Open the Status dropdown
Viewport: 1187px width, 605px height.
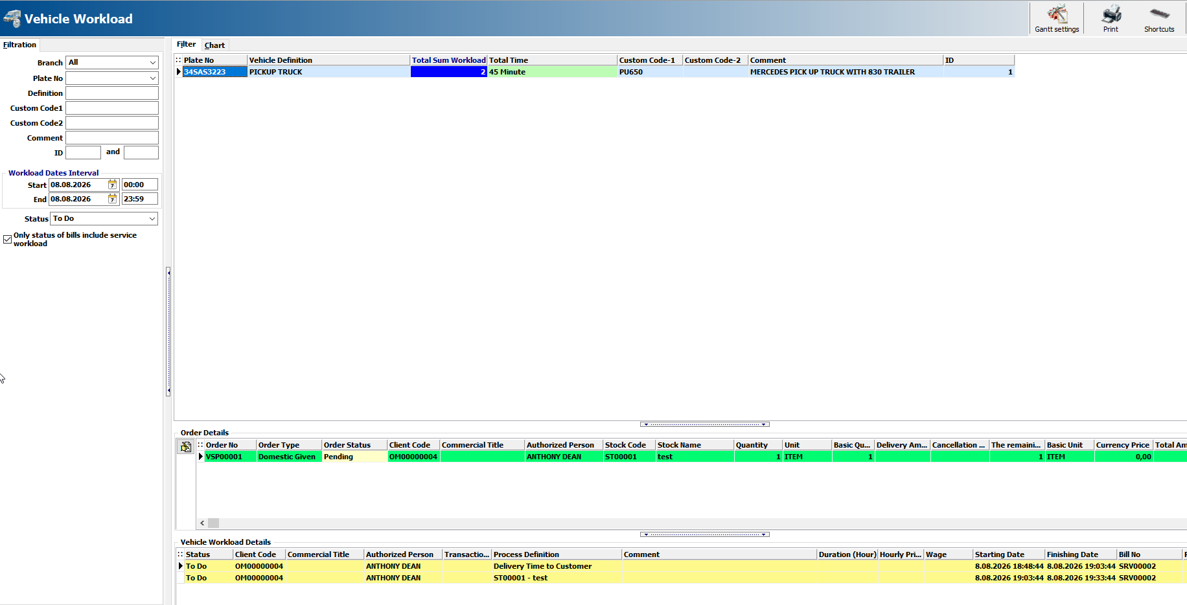point(152,219)
